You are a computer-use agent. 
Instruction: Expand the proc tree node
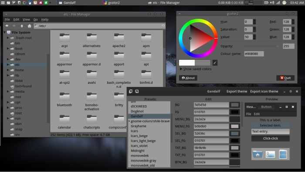(x=8, y=107)
